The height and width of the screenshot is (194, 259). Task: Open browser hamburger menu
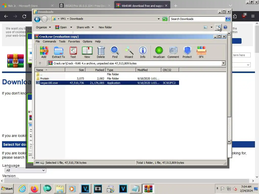(253, 16)
